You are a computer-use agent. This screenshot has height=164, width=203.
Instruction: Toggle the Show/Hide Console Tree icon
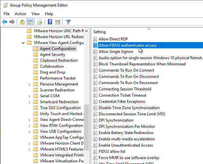click(x=30, y=22)
